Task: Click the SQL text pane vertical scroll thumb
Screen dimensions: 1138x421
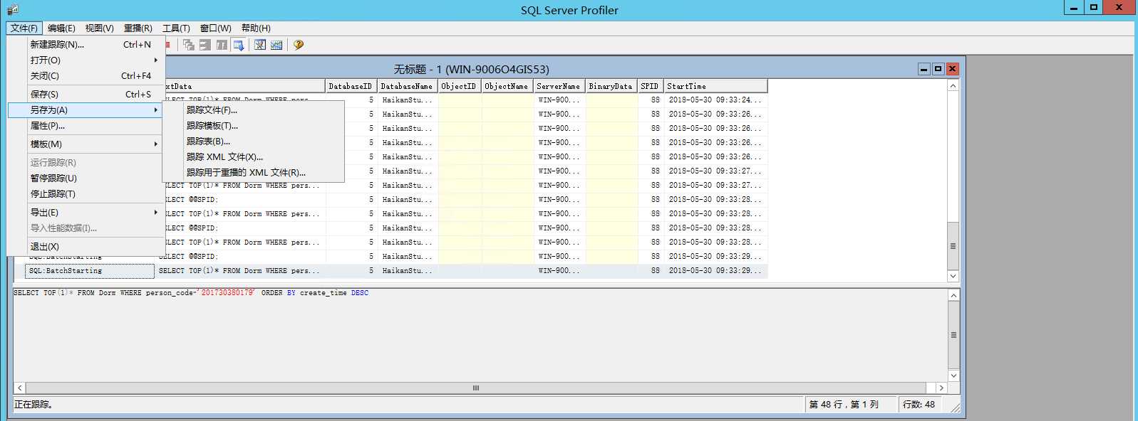Action: [x=953, y=335]
